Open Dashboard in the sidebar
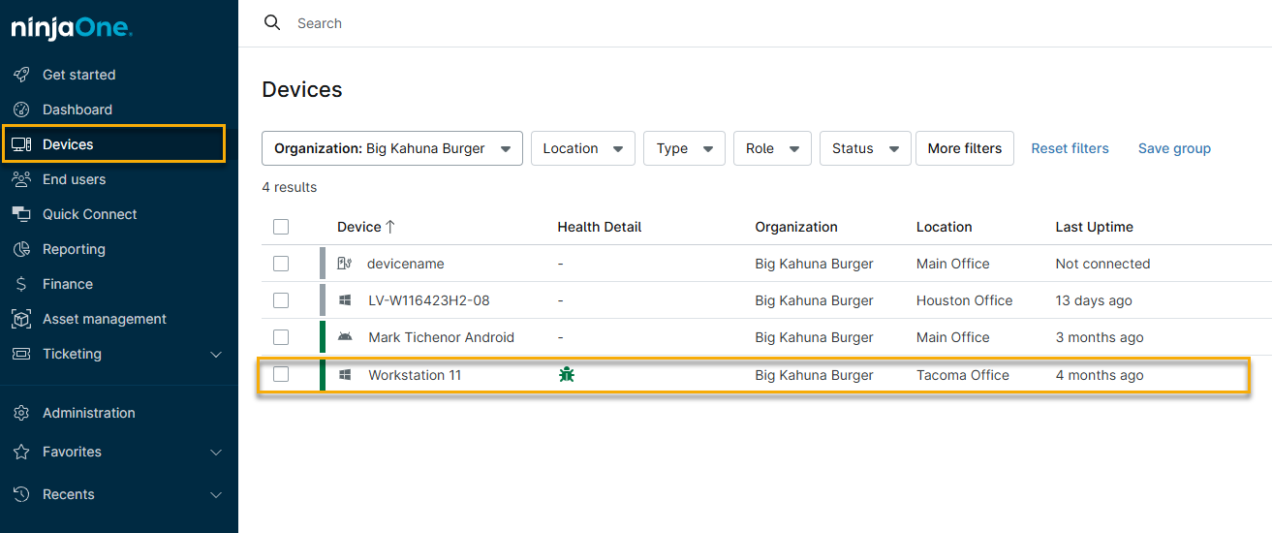The image size is (1272, 533). click(78, 110)
